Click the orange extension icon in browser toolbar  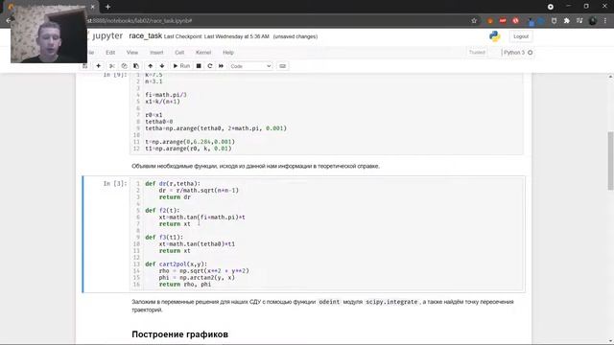coord(490,21)
